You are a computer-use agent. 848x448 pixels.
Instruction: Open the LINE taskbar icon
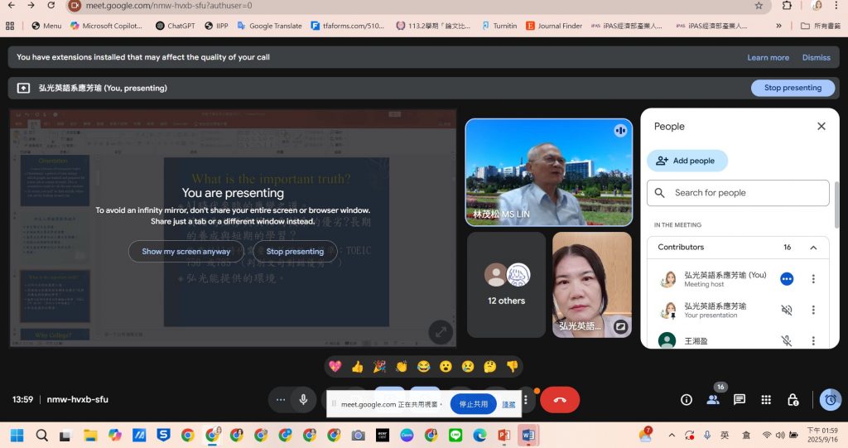[x=455, y=435]
